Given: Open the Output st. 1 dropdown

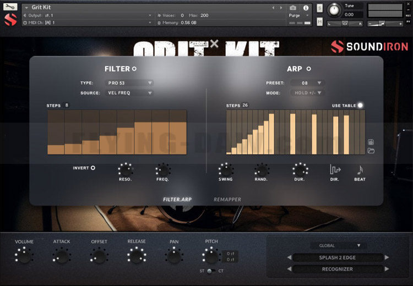Looking at the screenshot, I should pyautogui.click(x=88, y=15).
